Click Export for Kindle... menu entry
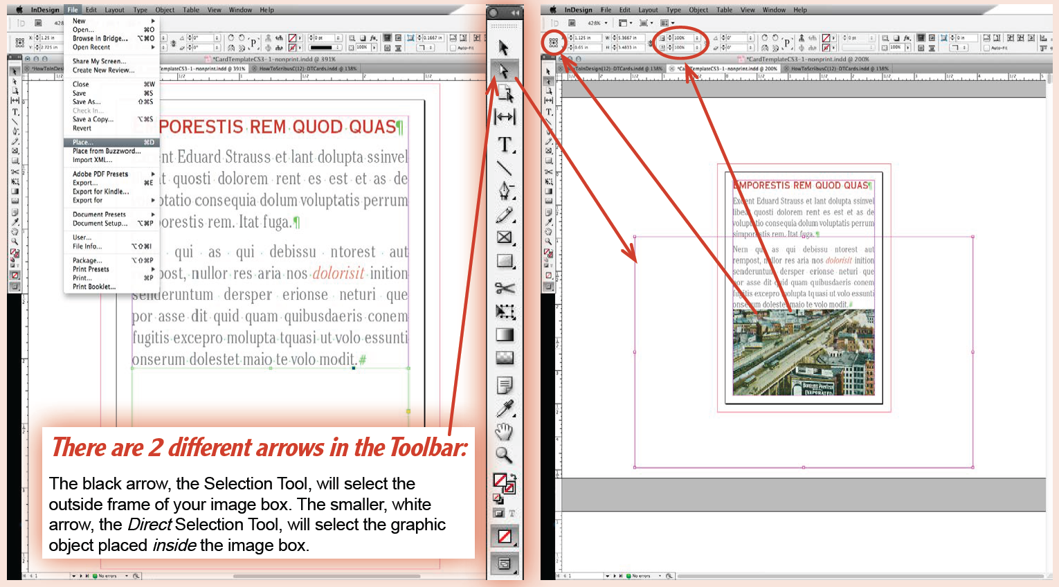The height and width of the screenshot is (587, 1059). click(101, 192)
